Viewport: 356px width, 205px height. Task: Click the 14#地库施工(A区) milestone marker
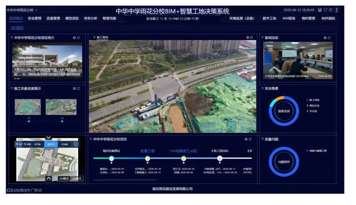click(x=184, y=158)
